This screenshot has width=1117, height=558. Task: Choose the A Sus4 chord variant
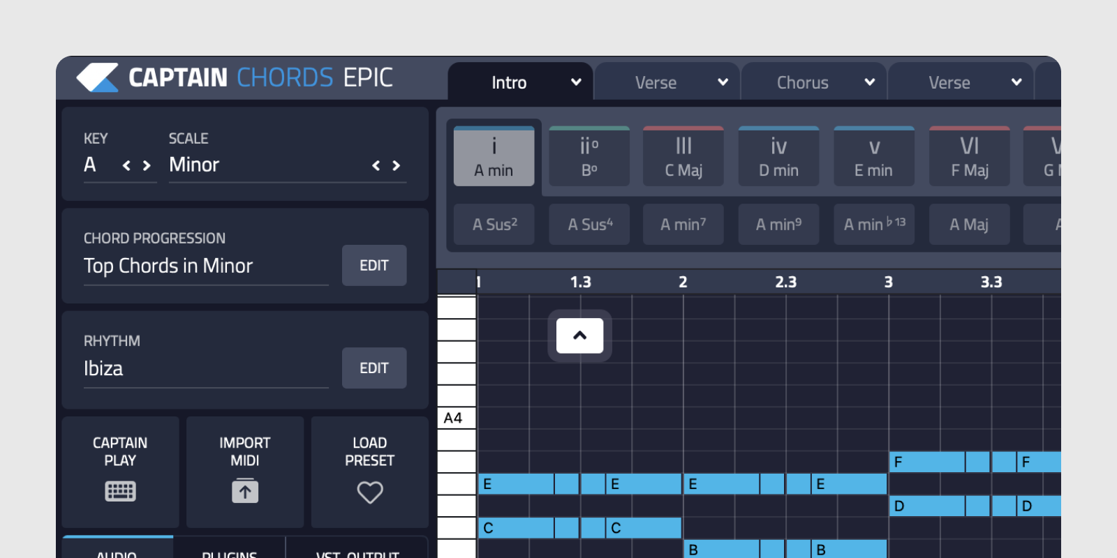tap(589, 225)
